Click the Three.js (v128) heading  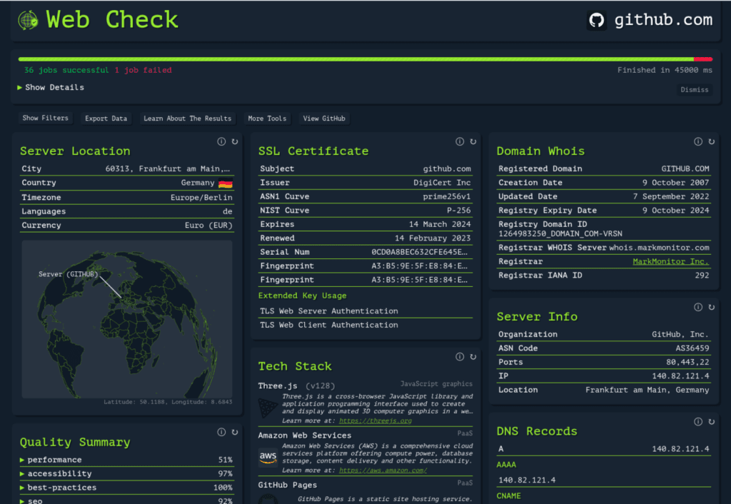[297, 386]
